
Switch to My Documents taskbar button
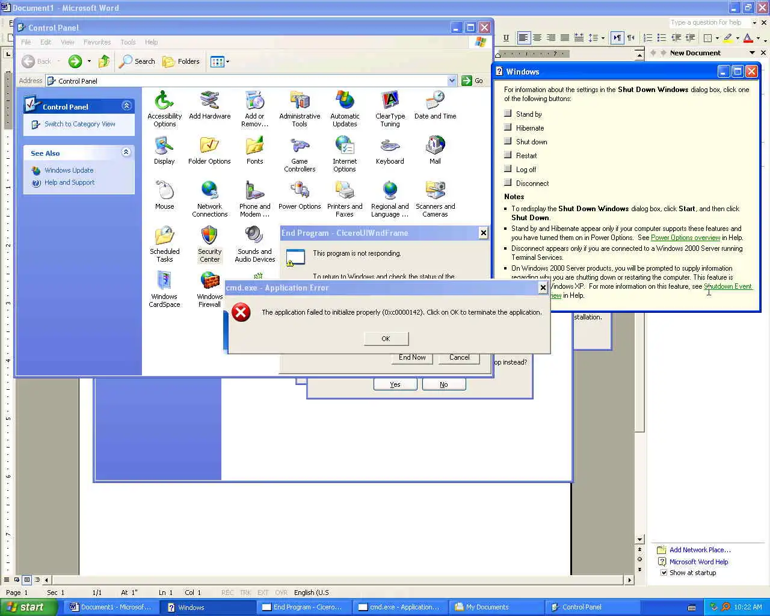tap(497, 607)
